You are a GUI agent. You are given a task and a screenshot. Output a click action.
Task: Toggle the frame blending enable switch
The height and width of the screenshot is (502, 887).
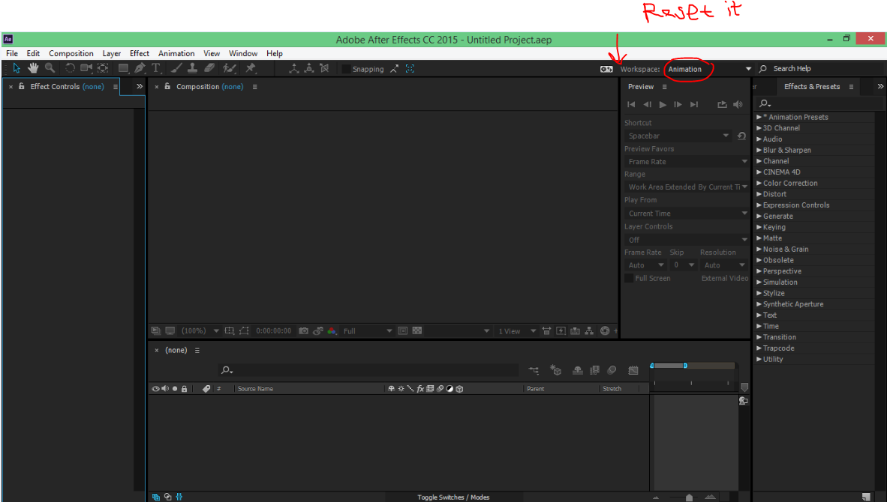pos(594,370)
